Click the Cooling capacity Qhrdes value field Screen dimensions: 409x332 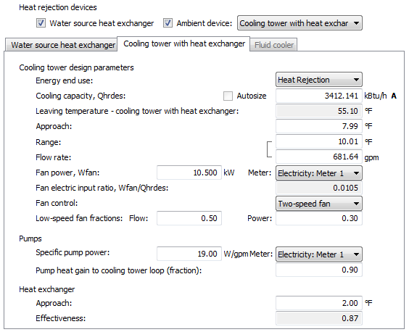click(319, 96)
